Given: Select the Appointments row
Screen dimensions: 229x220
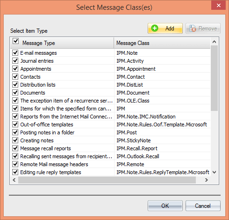Looking at the screenshot, I should tap(110, 69).
